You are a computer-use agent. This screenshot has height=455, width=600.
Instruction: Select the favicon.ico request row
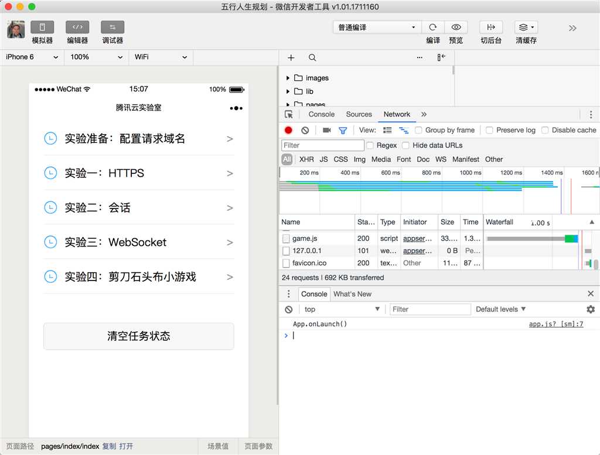coord(381,263)
